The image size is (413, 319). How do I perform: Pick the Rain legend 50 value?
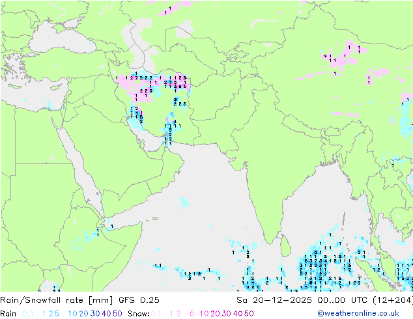click(117, 314)
